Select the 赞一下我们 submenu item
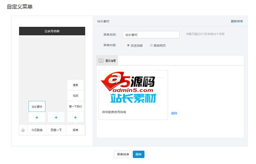Viewport: 256px width, 164px height. point(75,106)
